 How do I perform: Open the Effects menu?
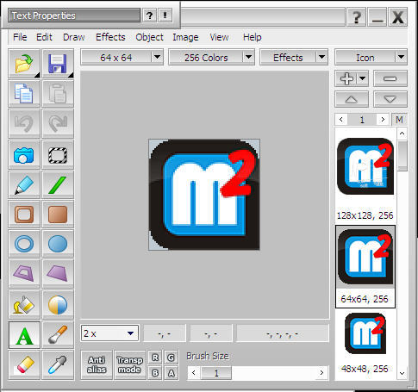click(110, 37)
